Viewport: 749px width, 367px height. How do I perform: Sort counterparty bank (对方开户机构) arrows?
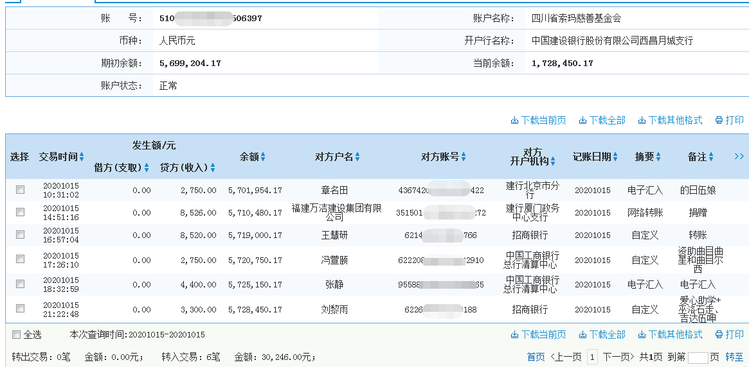point(553,161)
